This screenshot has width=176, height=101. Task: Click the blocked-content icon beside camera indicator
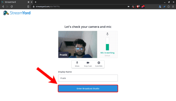click(x=133, y=7)
